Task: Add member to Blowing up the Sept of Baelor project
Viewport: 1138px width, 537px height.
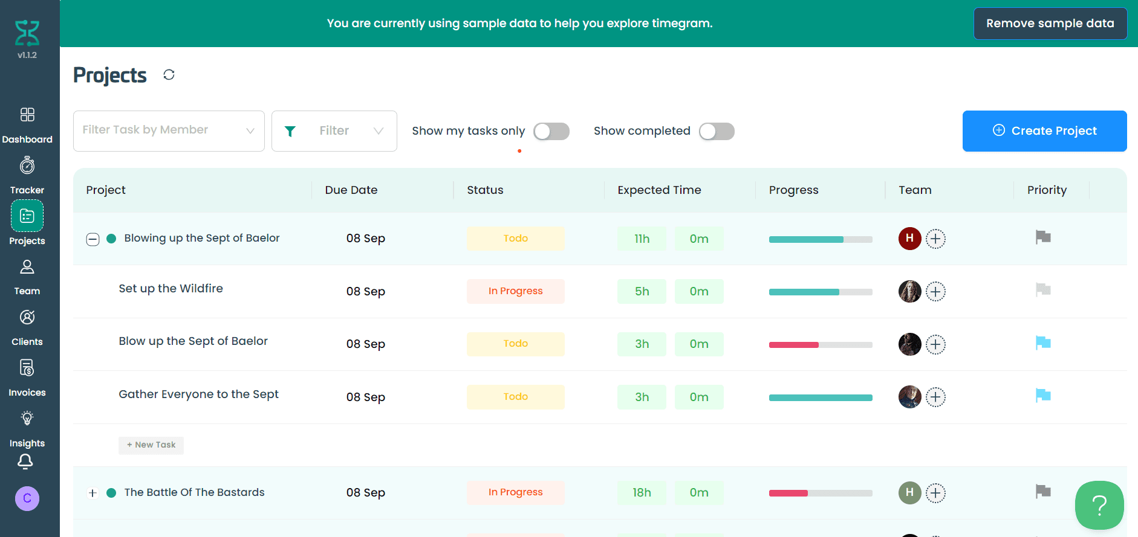Action: (x=935, y=239)
